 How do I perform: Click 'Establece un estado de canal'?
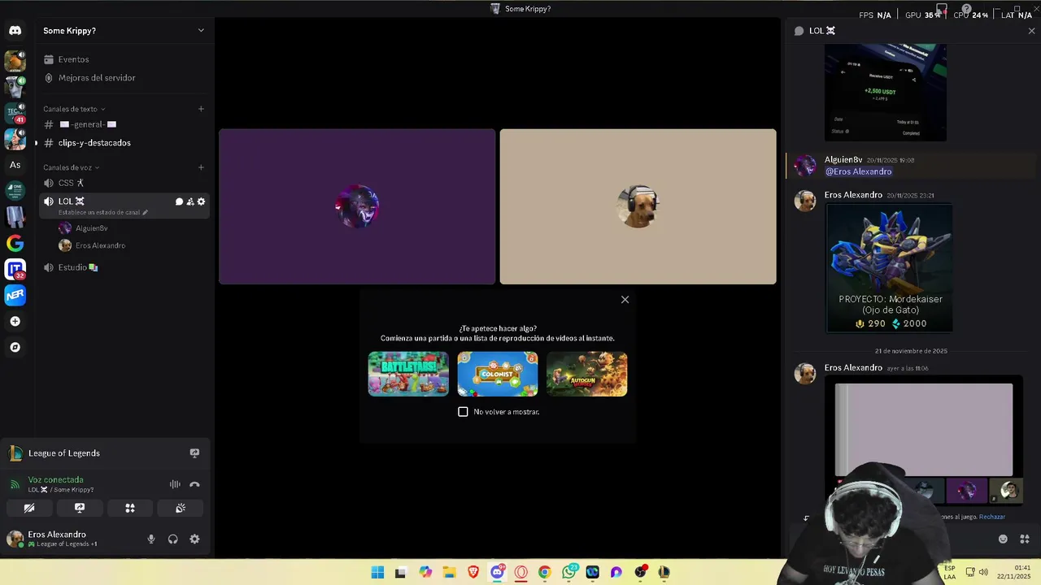pos(103,213)
